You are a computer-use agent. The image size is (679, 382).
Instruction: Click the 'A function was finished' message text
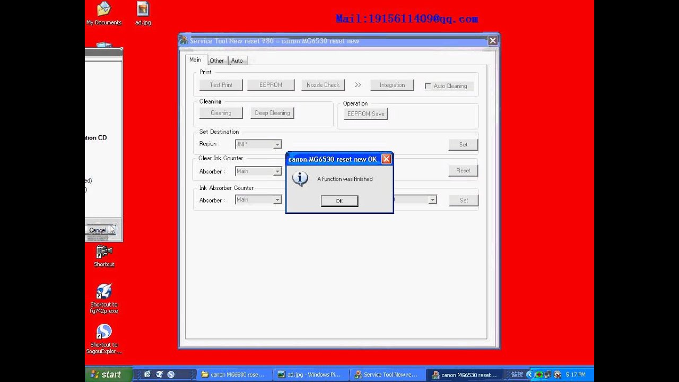pos(345,179)
